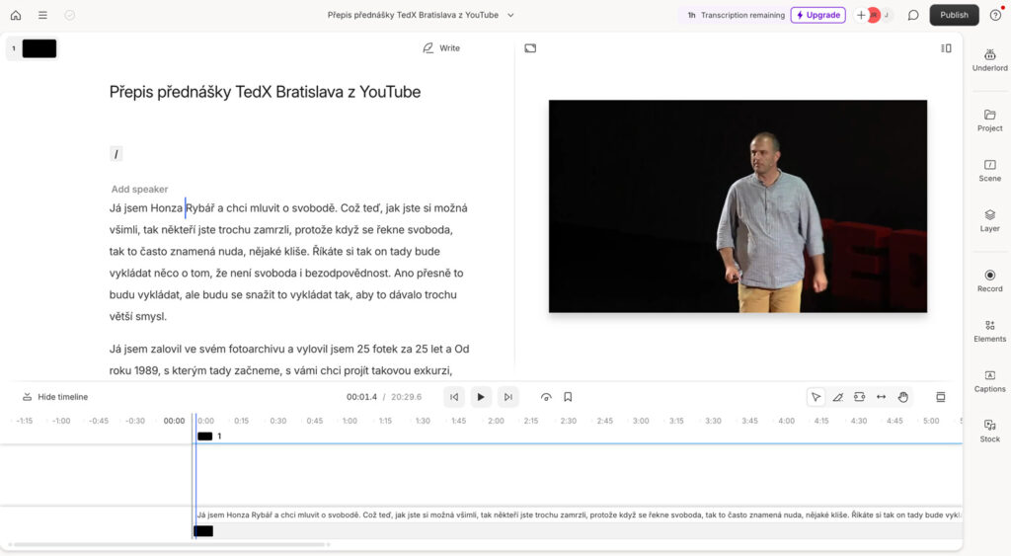Click the Publish button
Viewport: 1011px width, 556px height.
[x=954, y=15]
